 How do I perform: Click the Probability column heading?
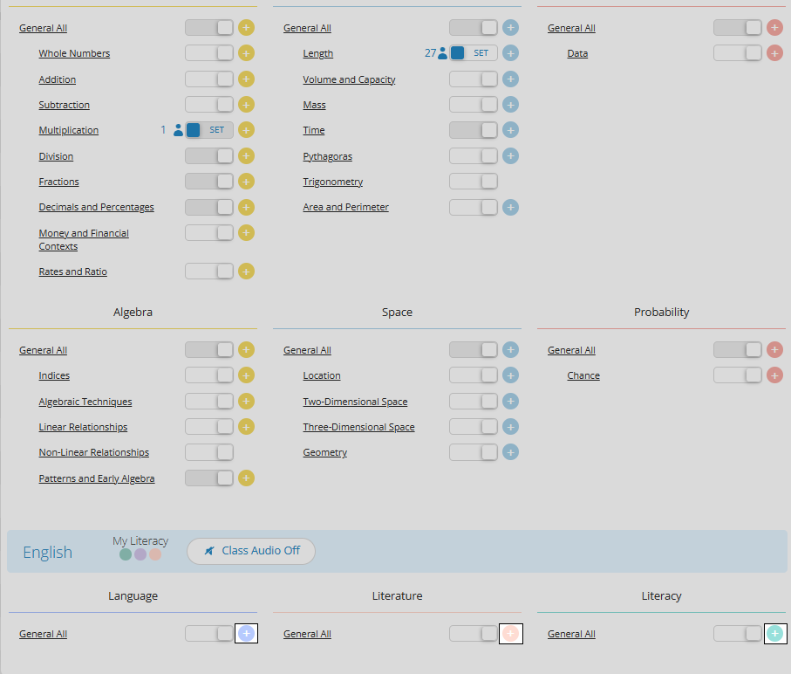tap(661, 312)
